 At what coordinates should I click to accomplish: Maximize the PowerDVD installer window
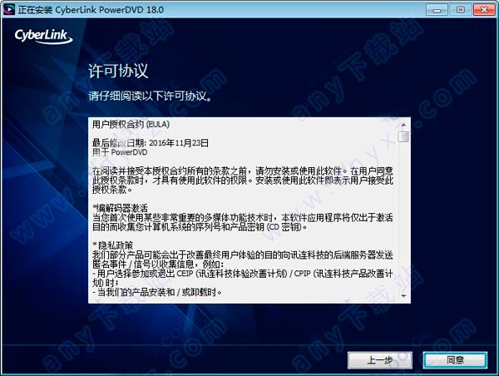[x=460, y=10]
